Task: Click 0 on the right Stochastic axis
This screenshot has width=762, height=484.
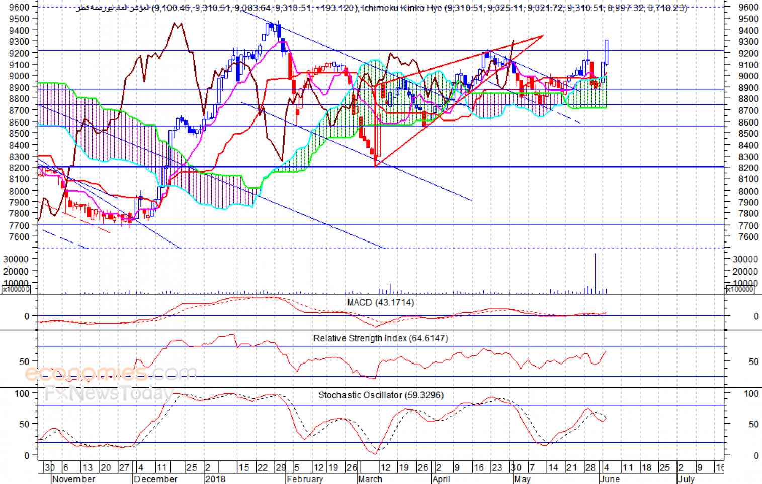Action: pyautogui.click(x=756, y=456)
